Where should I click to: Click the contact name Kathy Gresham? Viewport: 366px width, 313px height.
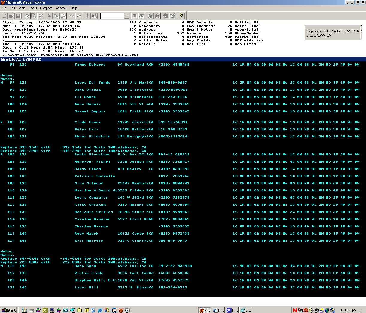tap(90, 205)
